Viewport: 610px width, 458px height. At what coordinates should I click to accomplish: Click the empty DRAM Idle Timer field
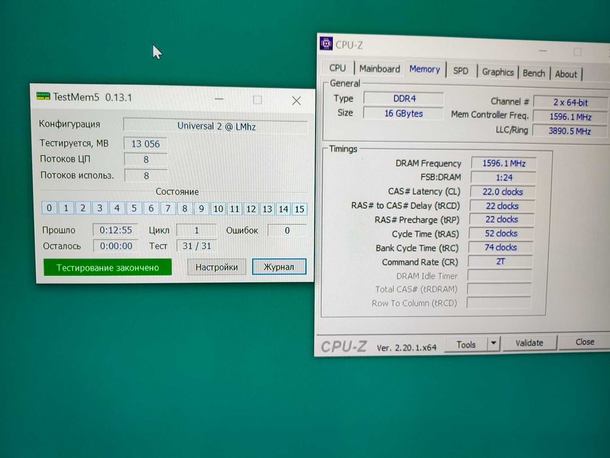coord(500,275)
